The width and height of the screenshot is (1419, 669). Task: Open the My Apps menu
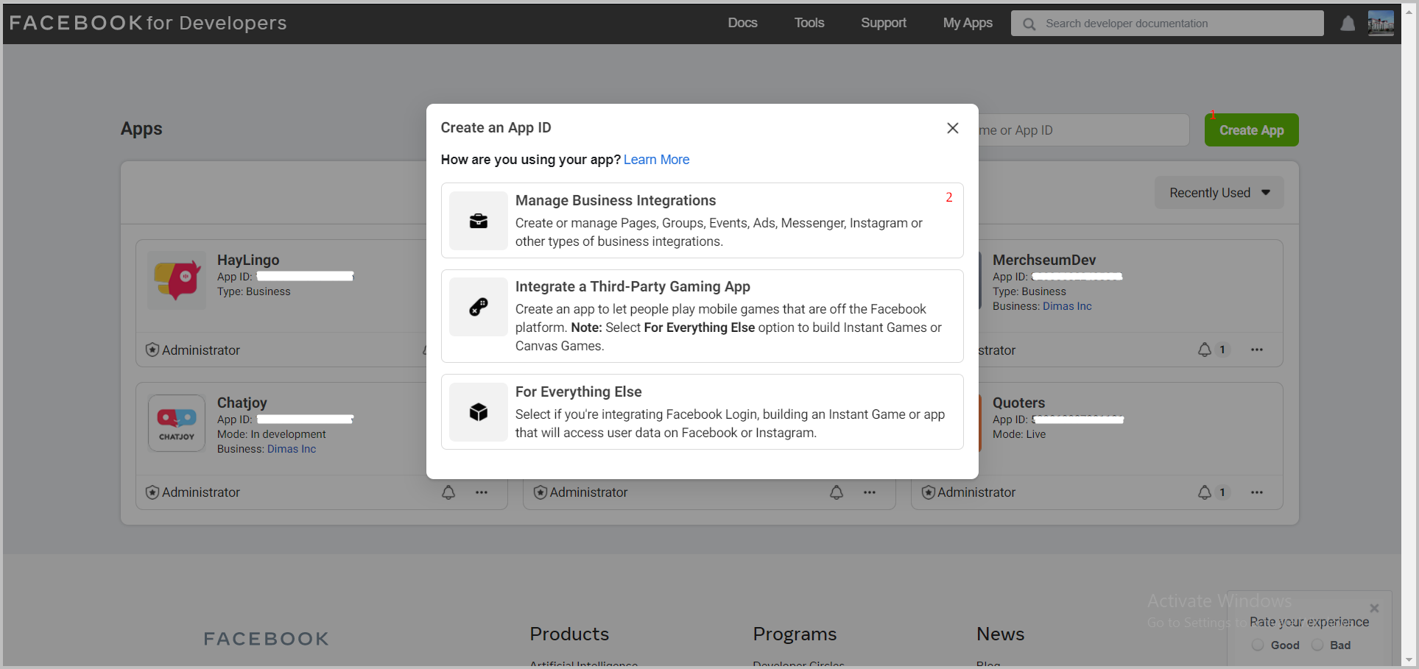point(968,23)
